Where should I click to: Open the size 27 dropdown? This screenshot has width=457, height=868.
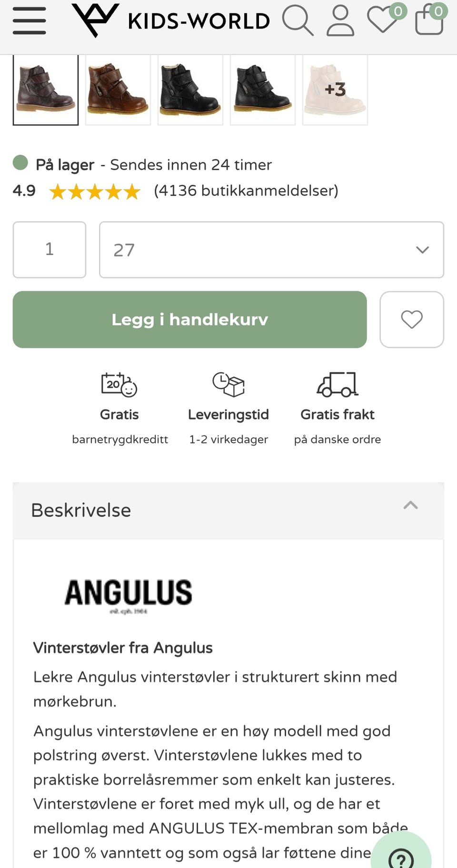(x=271, y=249)
